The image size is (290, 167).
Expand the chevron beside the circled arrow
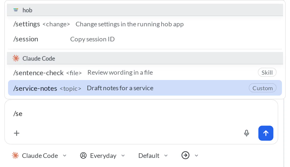click(x=196, y=155)
